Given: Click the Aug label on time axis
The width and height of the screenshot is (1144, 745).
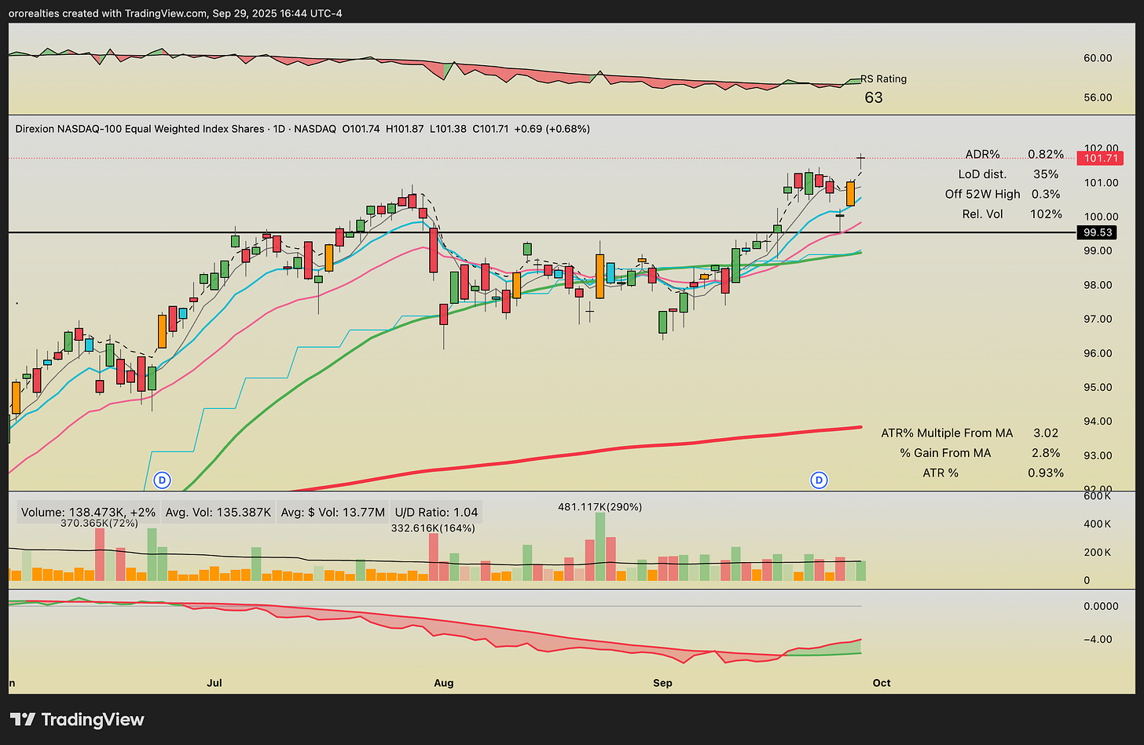Looking at the screenshot, I should click(x=444, y=683).
